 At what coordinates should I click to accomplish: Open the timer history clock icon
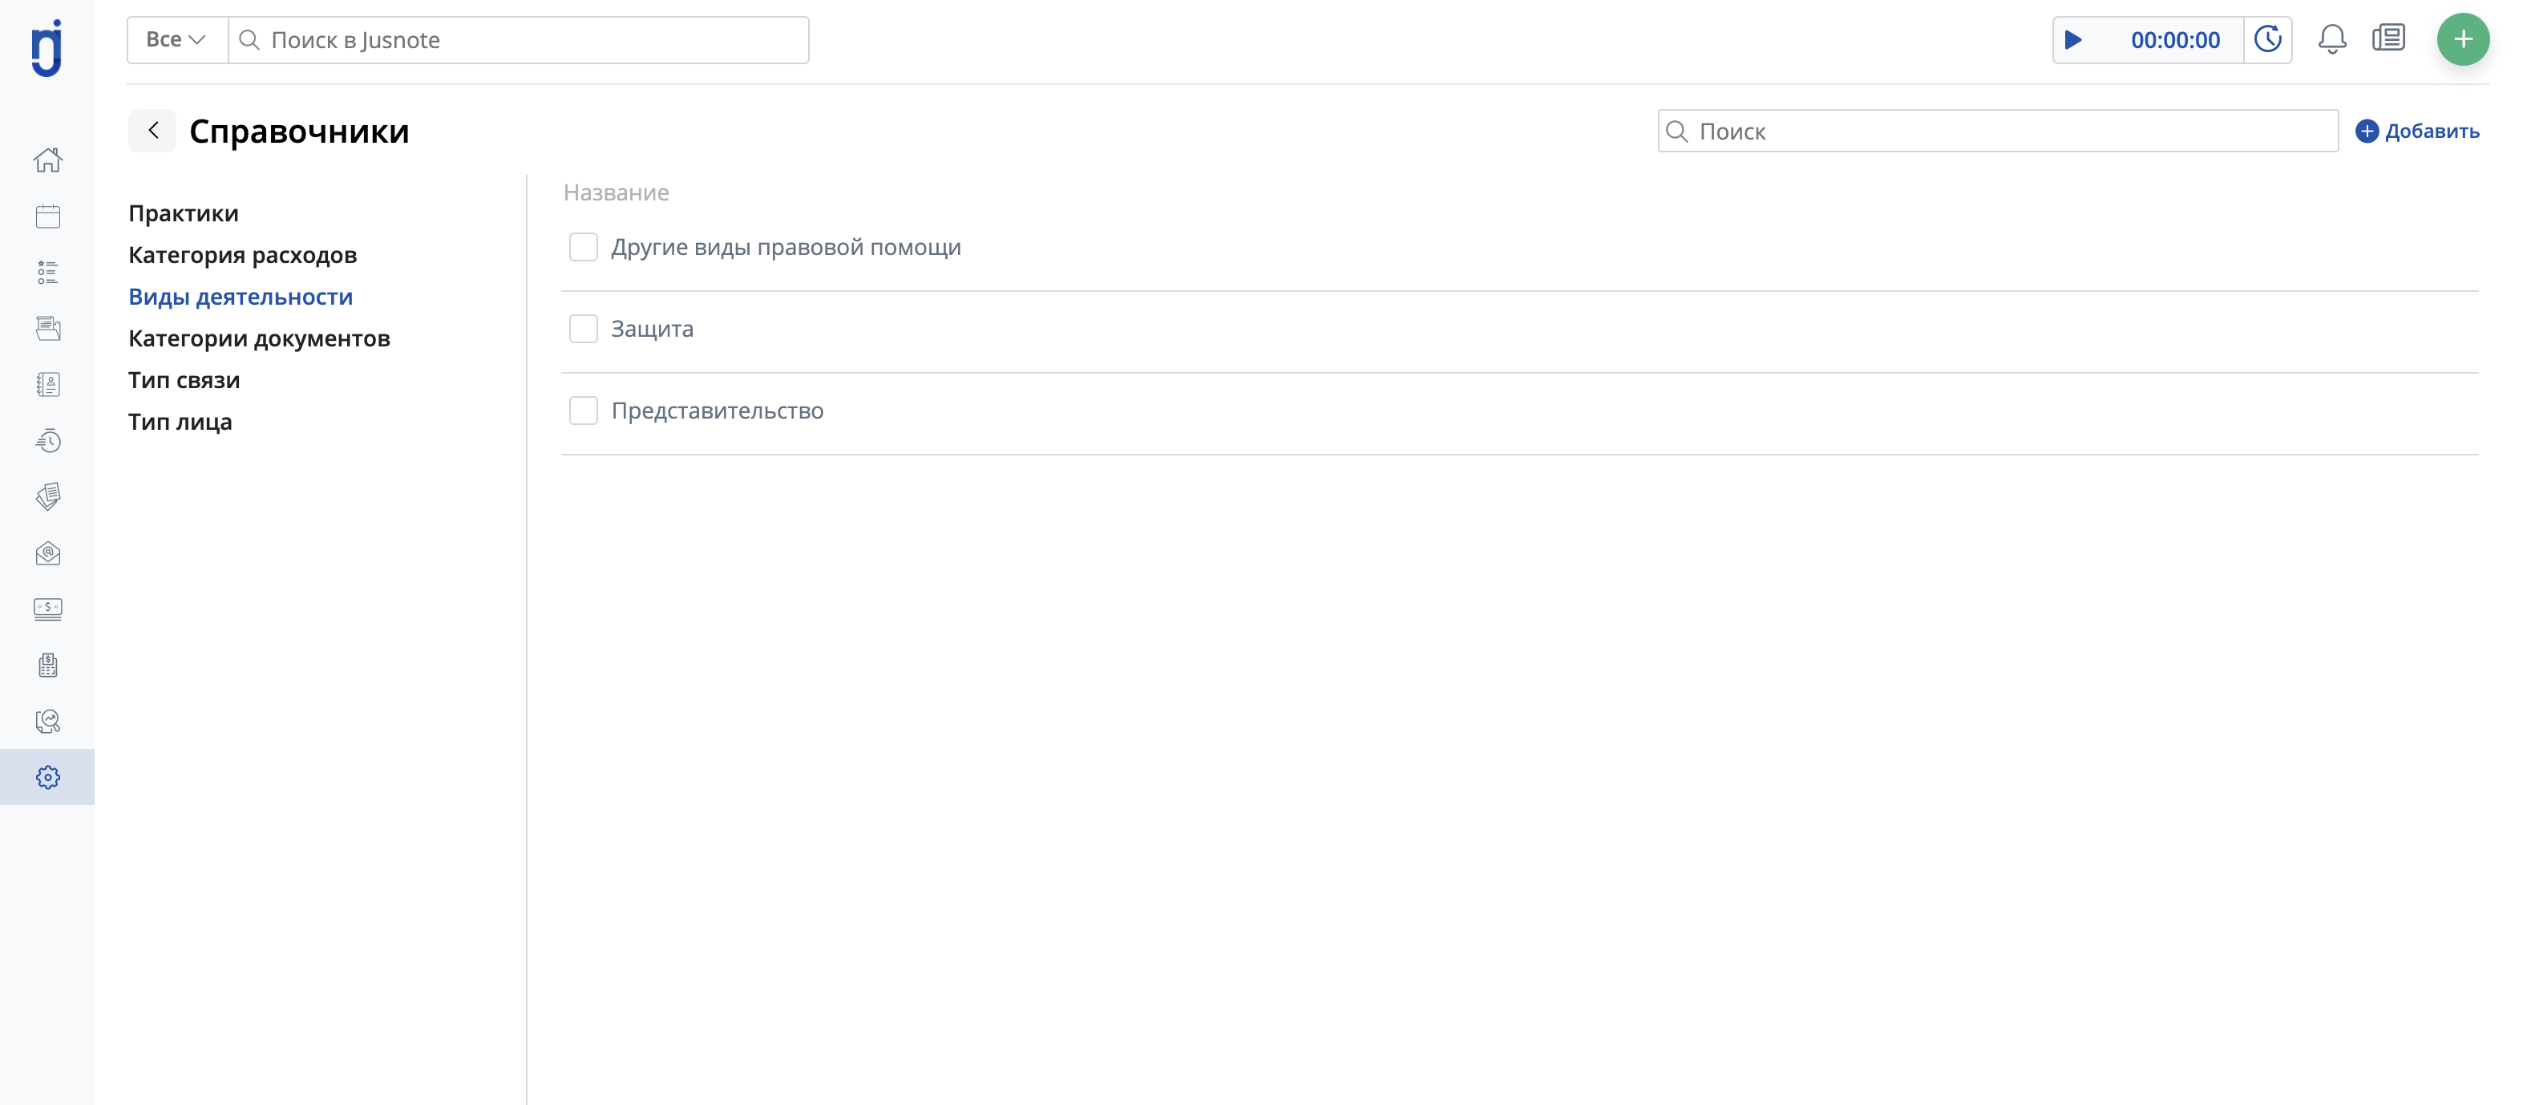click(2267, 40)
